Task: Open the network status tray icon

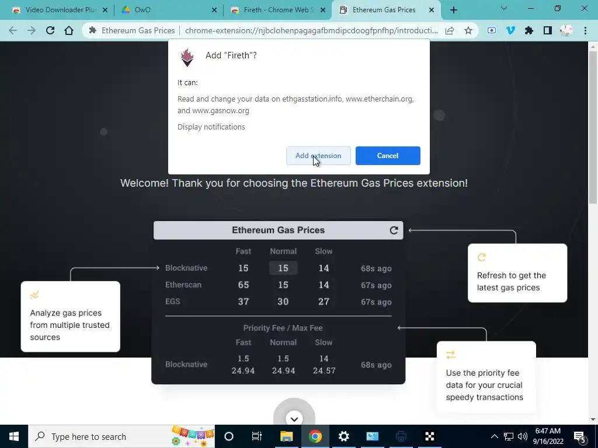Action: (x=509, y=436)
